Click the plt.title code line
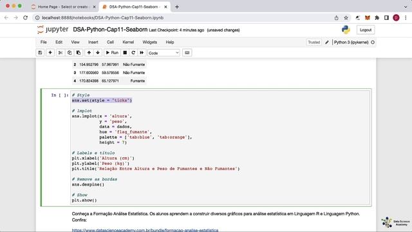 tap(156, 169)
